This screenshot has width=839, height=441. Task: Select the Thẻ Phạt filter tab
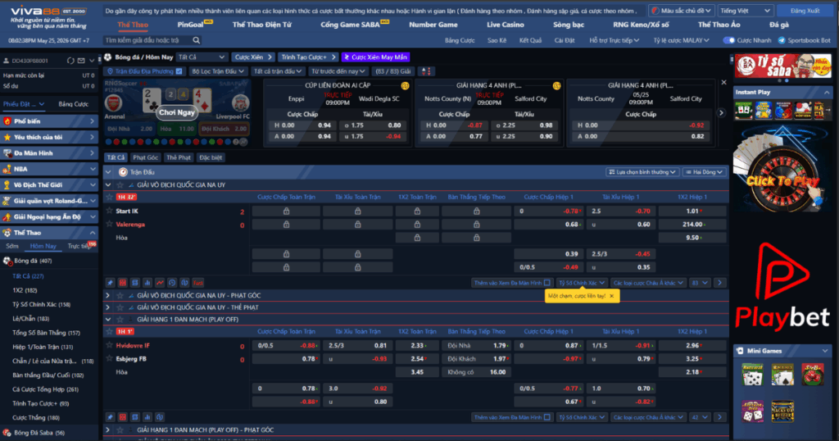pos(178,157)
